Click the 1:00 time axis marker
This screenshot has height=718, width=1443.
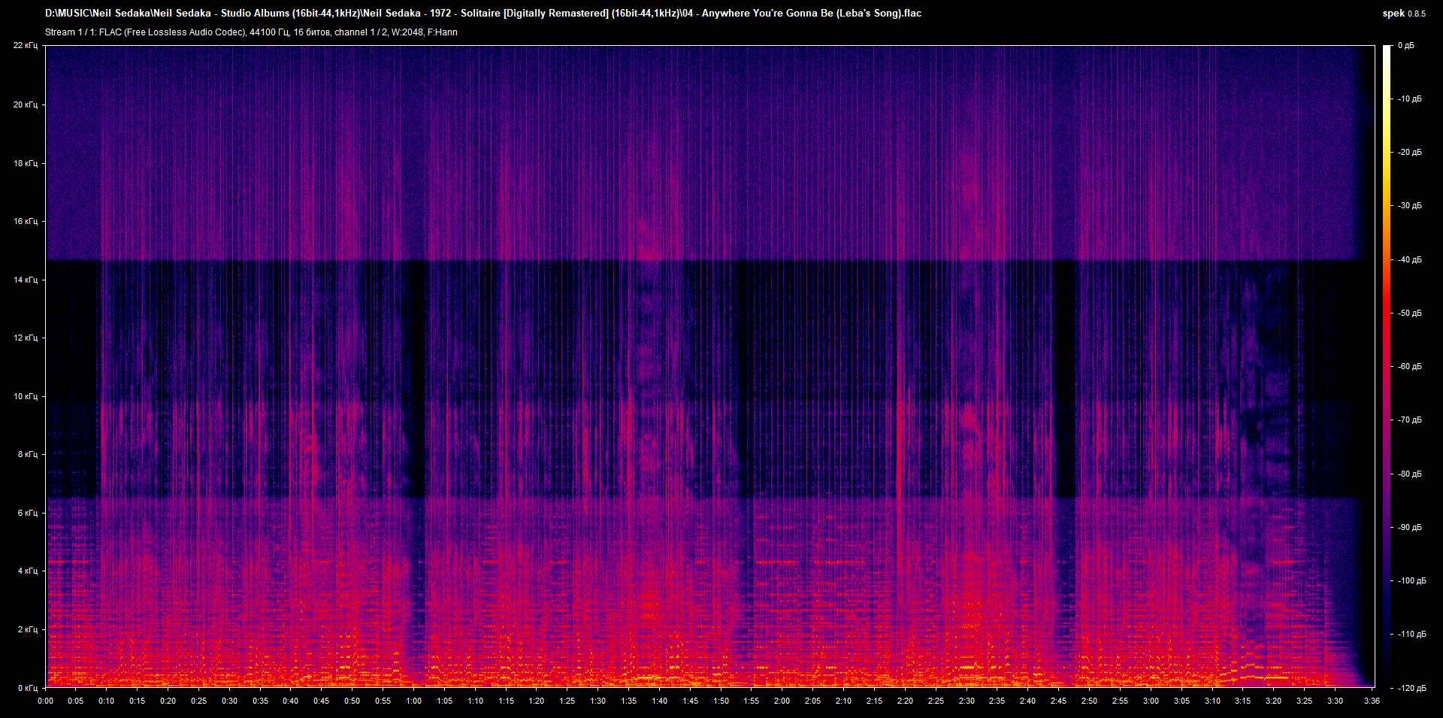[414, 701]
